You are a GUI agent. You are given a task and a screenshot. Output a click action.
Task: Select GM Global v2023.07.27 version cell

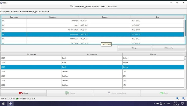105,39
